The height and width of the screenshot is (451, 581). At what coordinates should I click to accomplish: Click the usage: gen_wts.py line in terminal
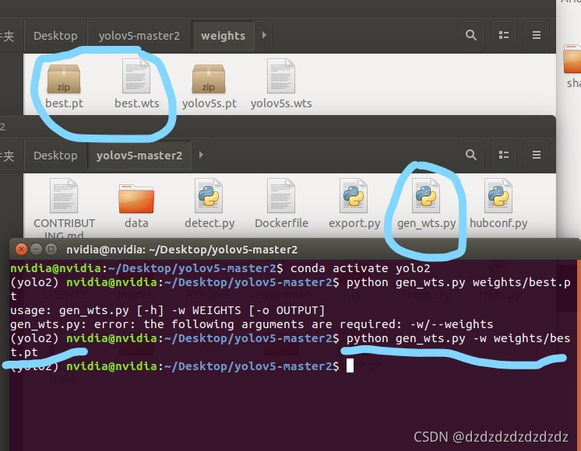pyautogui.click(x=167, y=310)
